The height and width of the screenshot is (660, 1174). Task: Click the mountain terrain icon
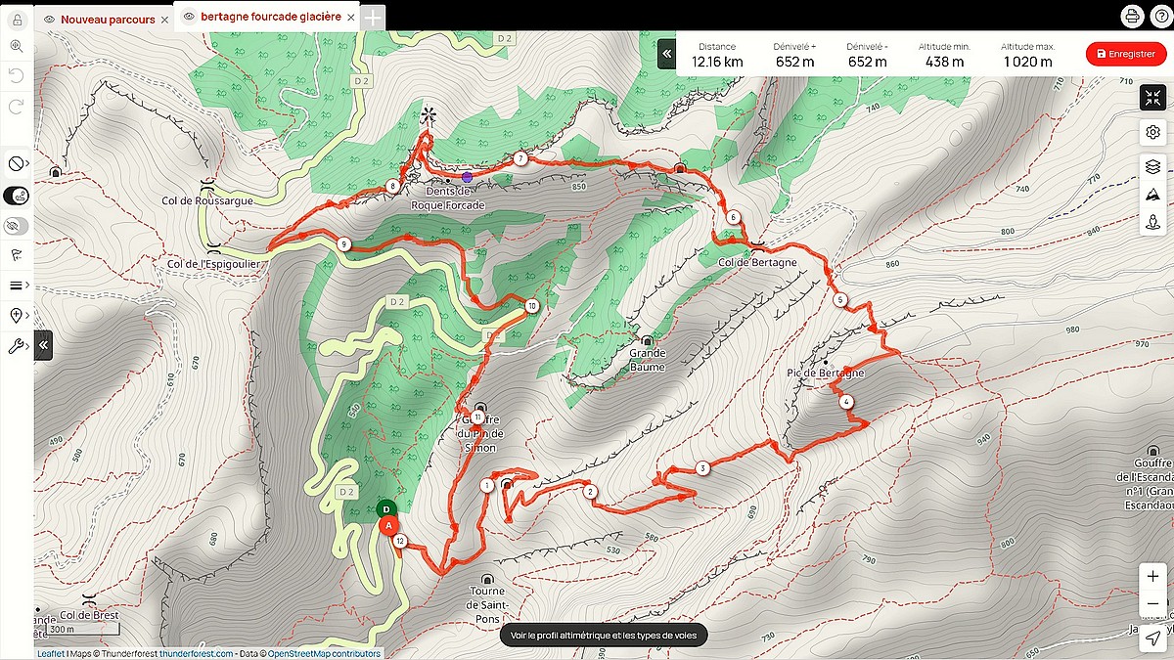tap(1152, 195)
